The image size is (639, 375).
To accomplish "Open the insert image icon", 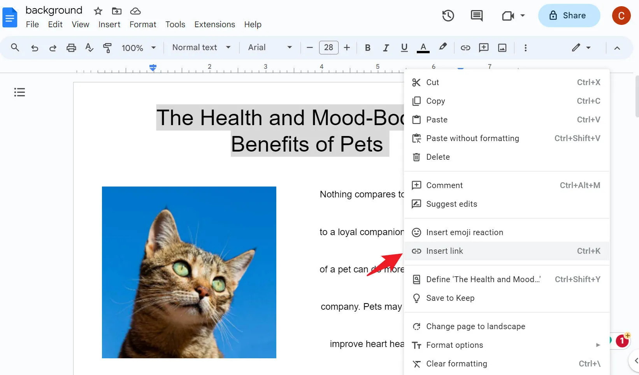I will click(x=502, y=47).
